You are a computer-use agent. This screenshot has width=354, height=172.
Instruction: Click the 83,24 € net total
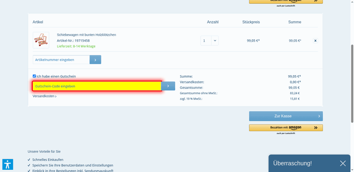(x=295, y=93)
